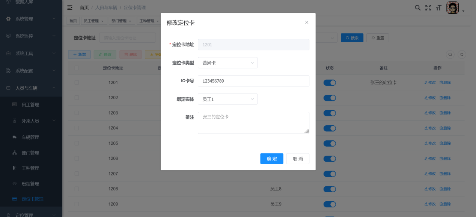Click 删除 on the 1209 row
This screenshot has width=476, height=217.
coord(445,204)
